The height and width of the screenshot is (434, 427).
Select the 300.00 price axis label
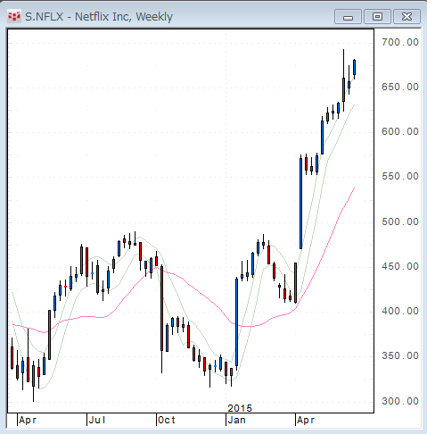(400, 401)
